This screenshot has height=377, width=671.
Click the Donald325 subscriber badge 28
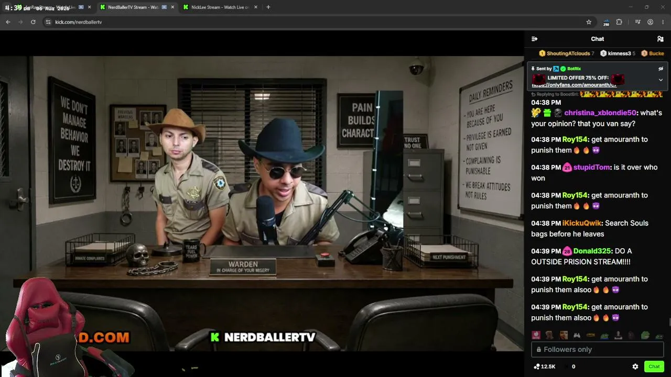(x=567, y=251)
